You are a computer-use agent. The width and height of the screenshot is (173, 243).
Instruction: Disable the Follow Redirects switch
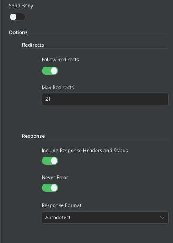[50, 71]
